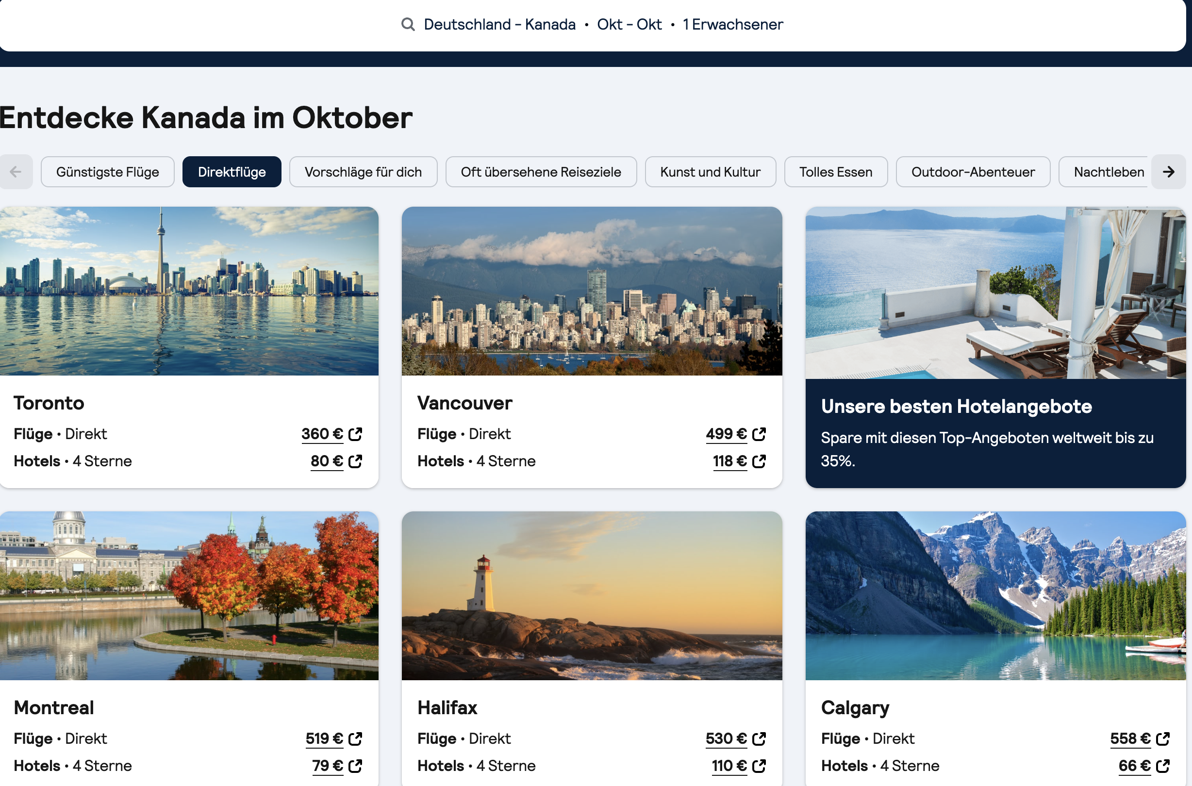
Task: Pick Oft übersehene Reiseziele filter
Action: pos(541,172)
